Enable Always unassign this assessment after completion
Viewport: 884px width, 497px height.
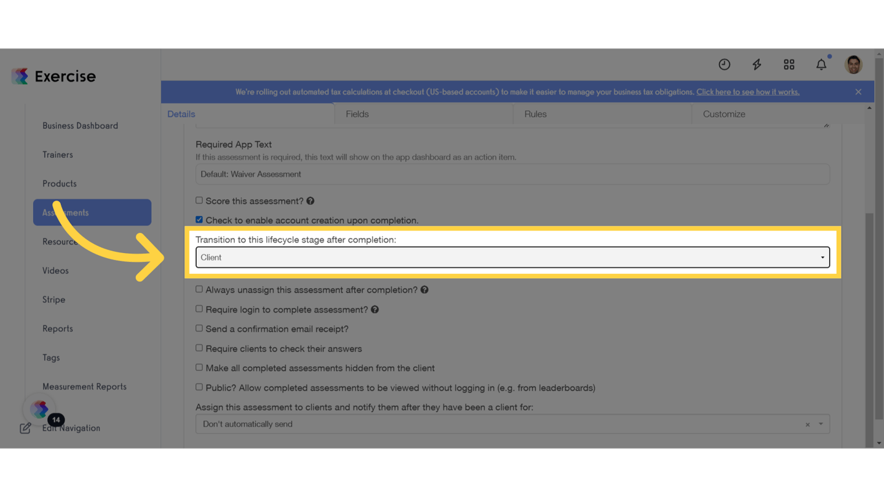(x=199, y=289)
